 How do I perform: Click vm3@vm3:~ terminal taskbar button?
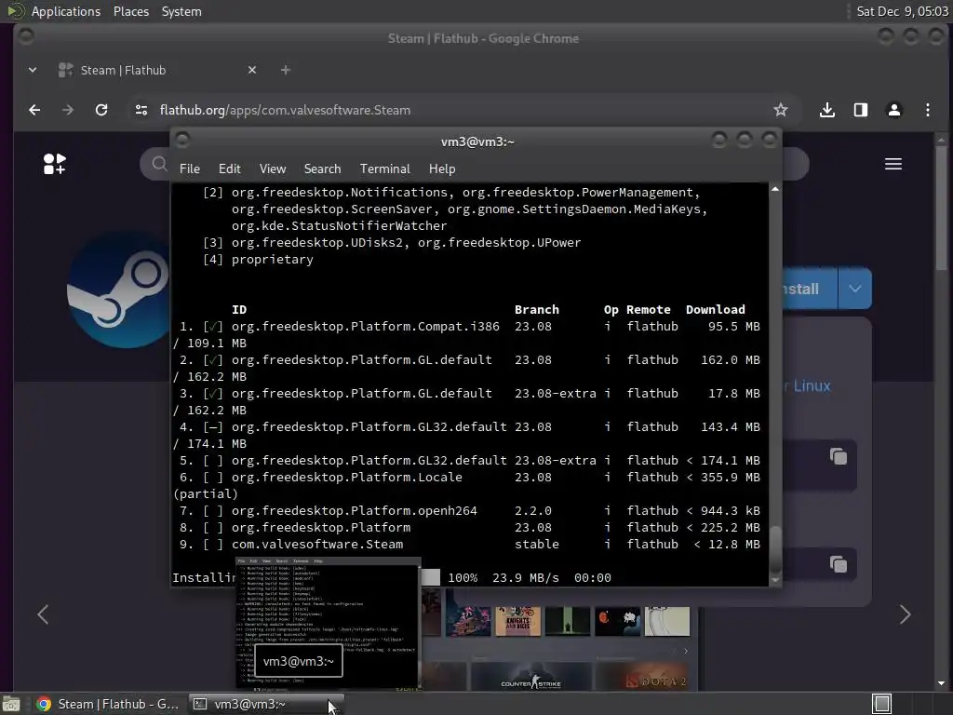coord(266,704)
